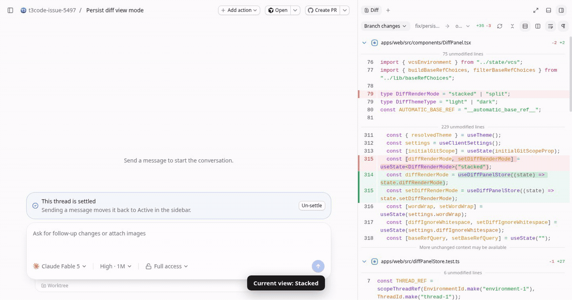Expand the dropdown arrow next to Open
The width and height of the screenshot is (572, 300).
tap(296, 10)
